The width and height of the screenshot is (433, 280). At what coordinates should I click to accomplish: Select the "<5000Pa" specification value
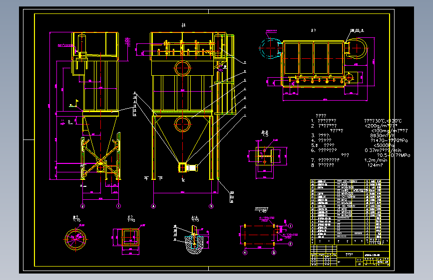pyautogui.click(x=384, y=145)
